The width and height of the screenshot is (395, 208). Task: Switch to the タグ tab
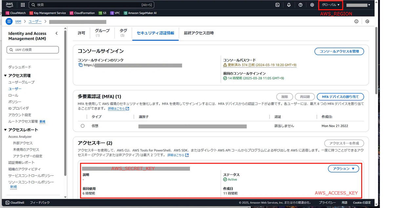click(123, 32)
